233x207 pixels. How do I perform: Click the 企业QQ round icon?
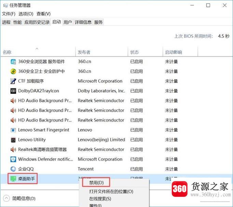tap(13, 169)
